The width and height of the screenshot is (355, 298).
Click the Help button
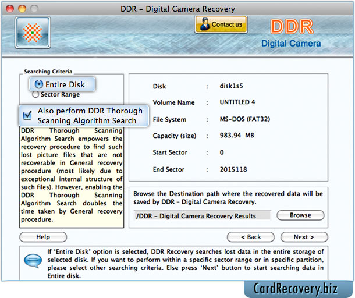[x=43, y=237]
